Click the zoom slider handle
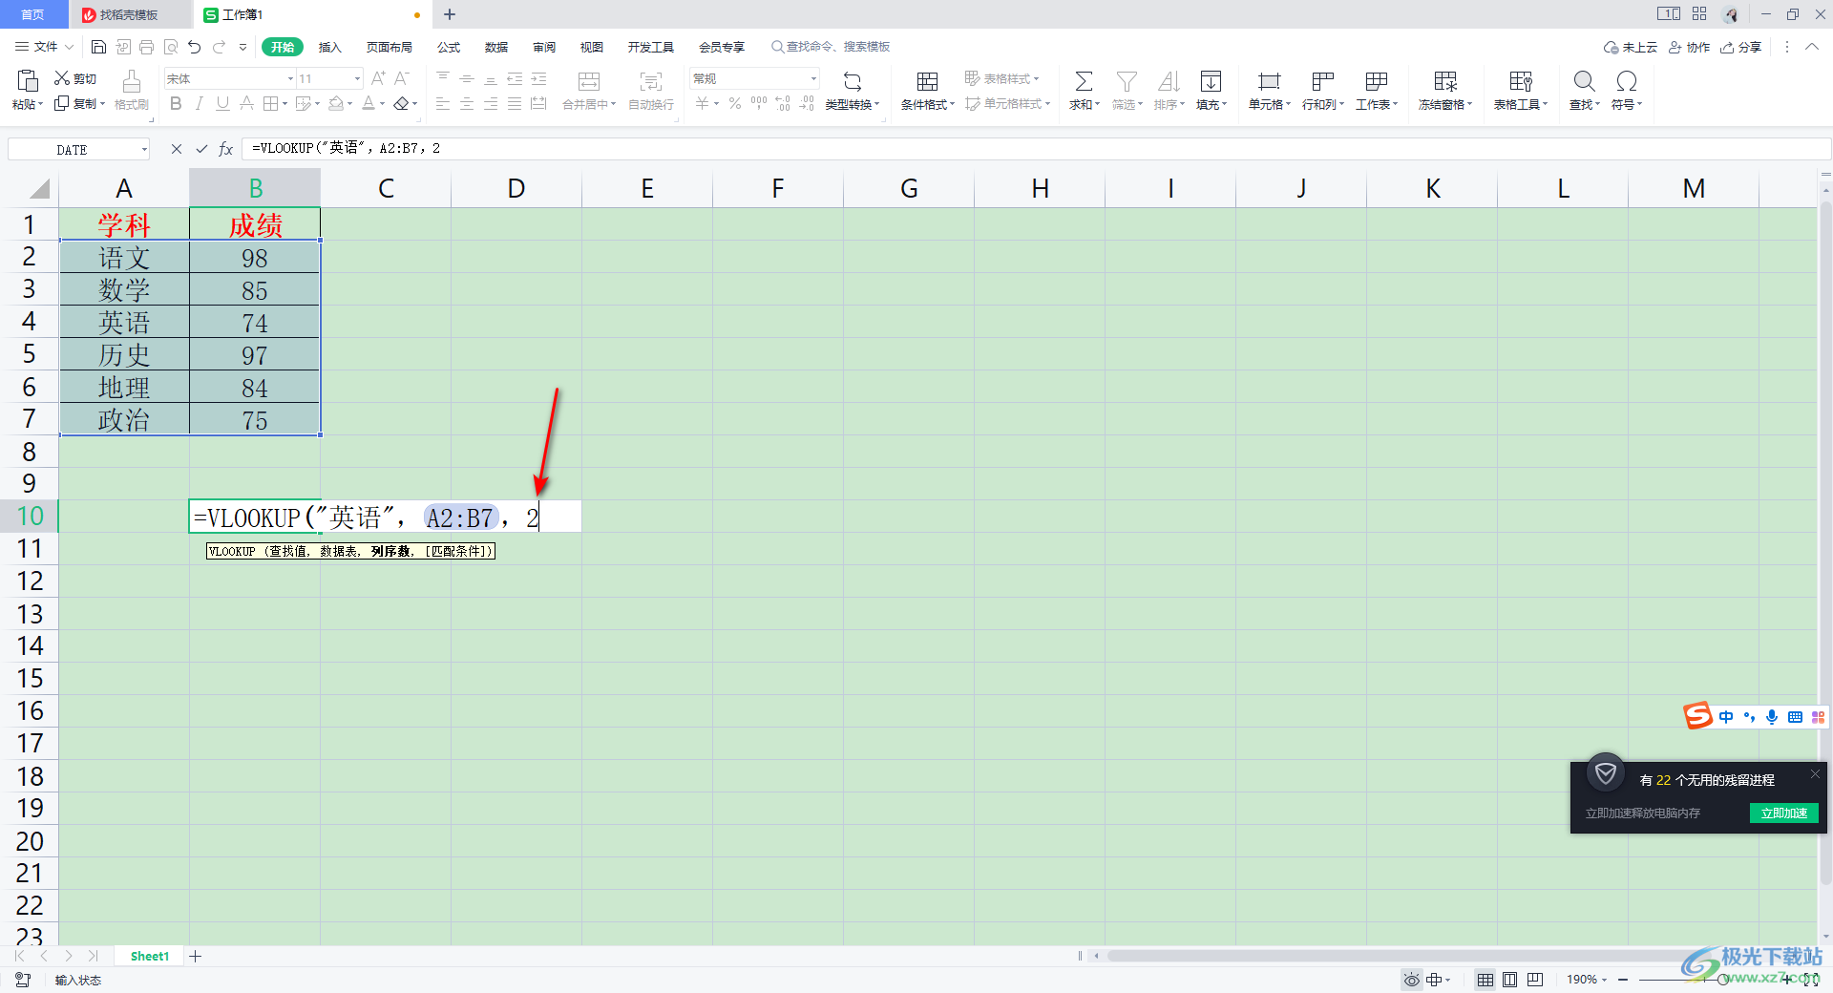This screenshot has height=993, width=1833. pyautogui.click(x=1722, y=980)
